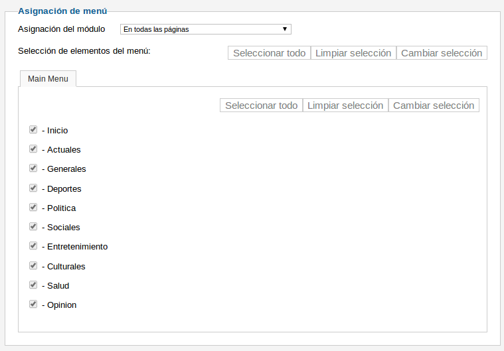Open the Asignación del módulo dropdown
The height and width of the screenshot is (351, 504).
click(x=206, y=29)
